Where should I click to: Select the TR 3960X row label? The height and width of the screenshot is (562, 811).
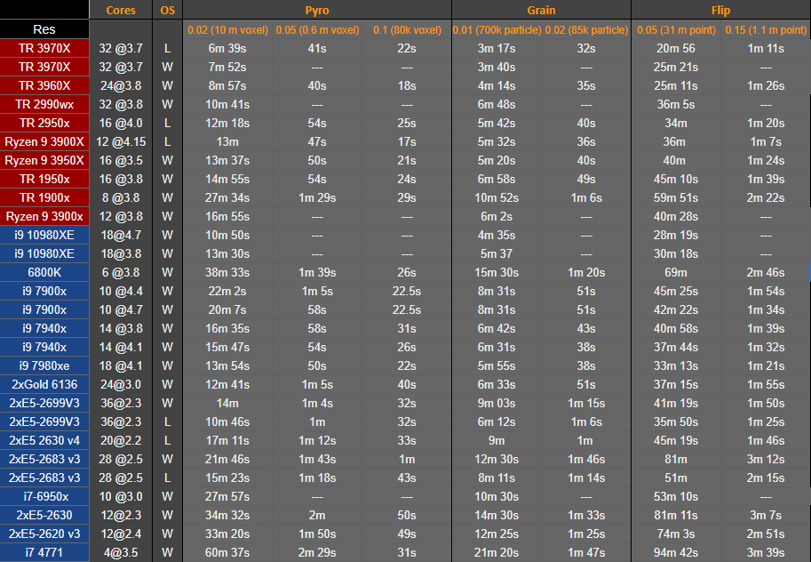pos(44,85)
